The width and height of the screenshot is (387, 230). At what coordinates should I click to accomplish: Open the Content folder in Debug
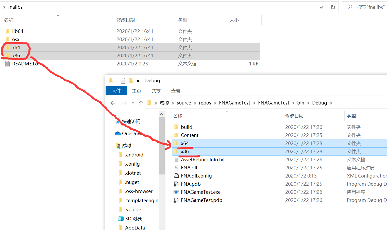tap(190, 135)
